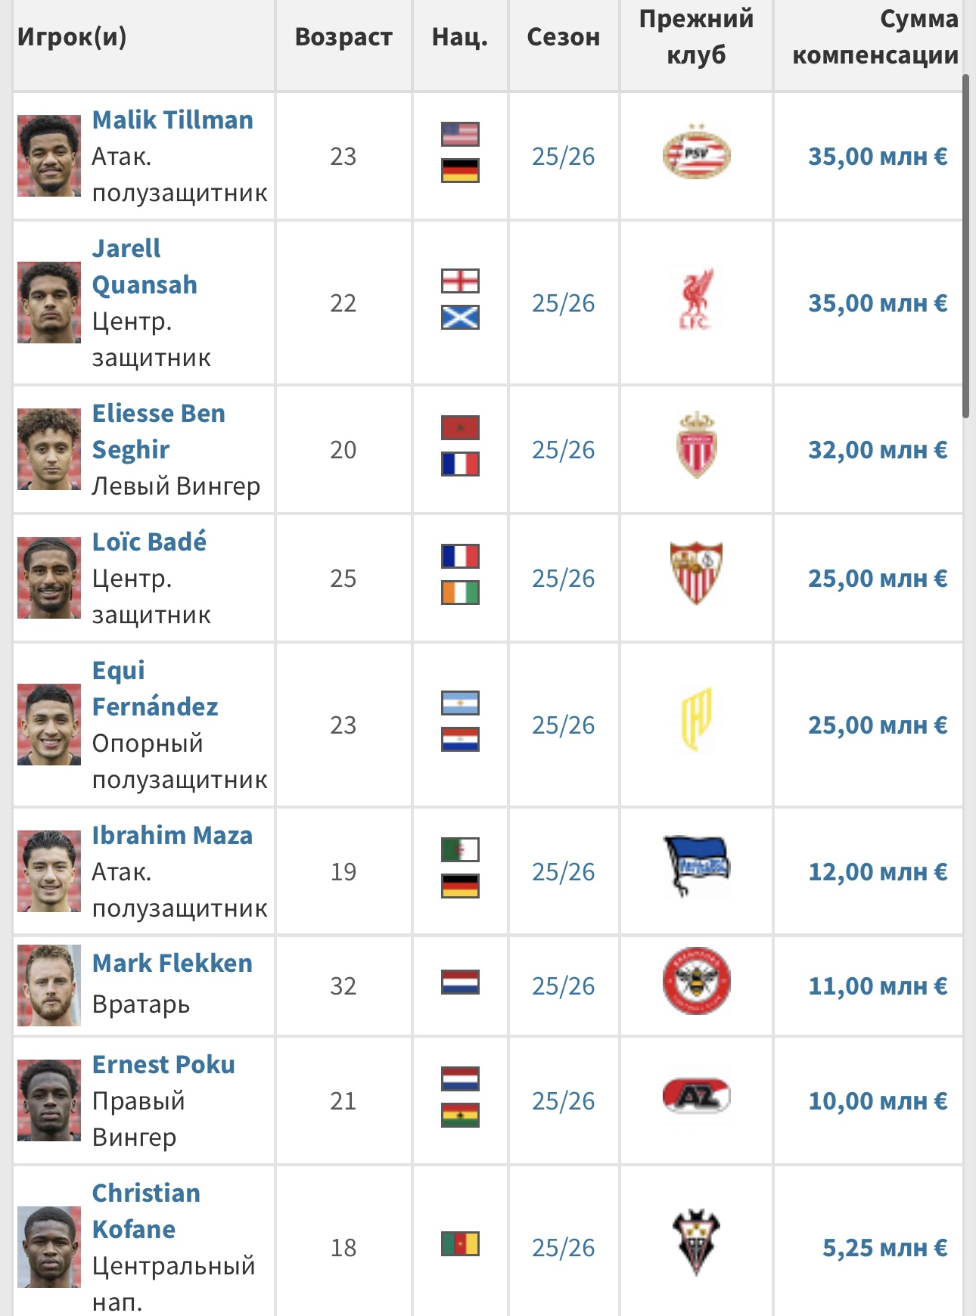
Task: Click the Сумма компенсации column header
Action: 875,37
